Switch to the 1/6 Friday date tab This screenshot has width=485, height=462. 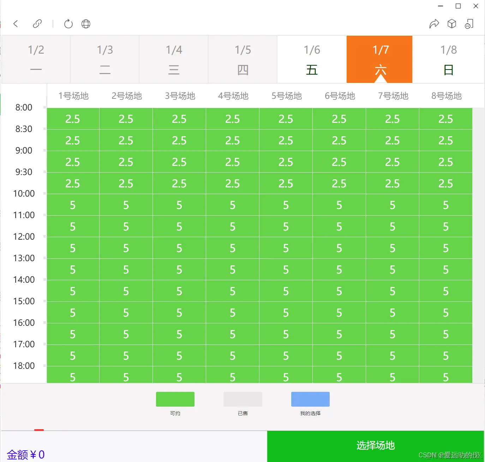click(312, 59)
